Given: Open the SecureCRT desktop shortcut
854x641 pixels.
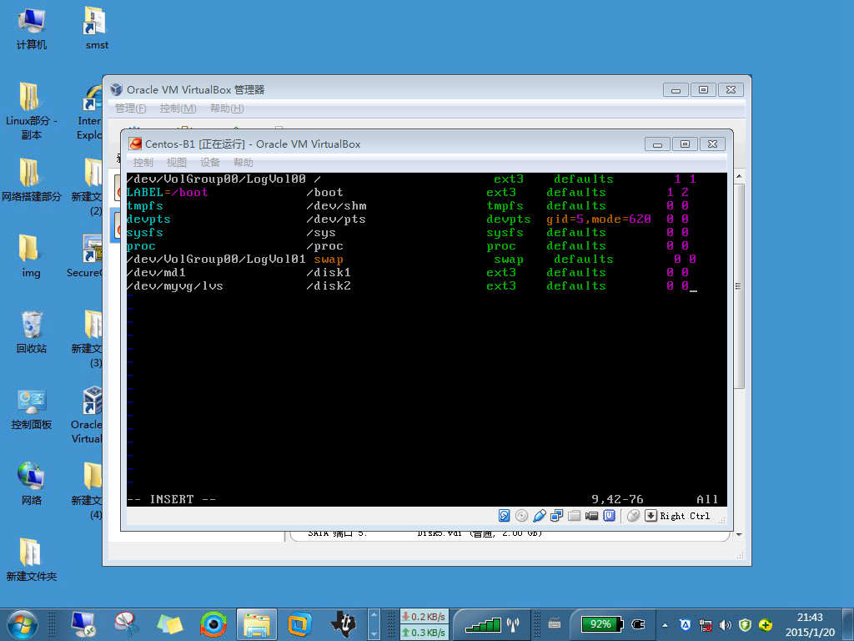Looking at the screenshot, I should click(85, 256).
